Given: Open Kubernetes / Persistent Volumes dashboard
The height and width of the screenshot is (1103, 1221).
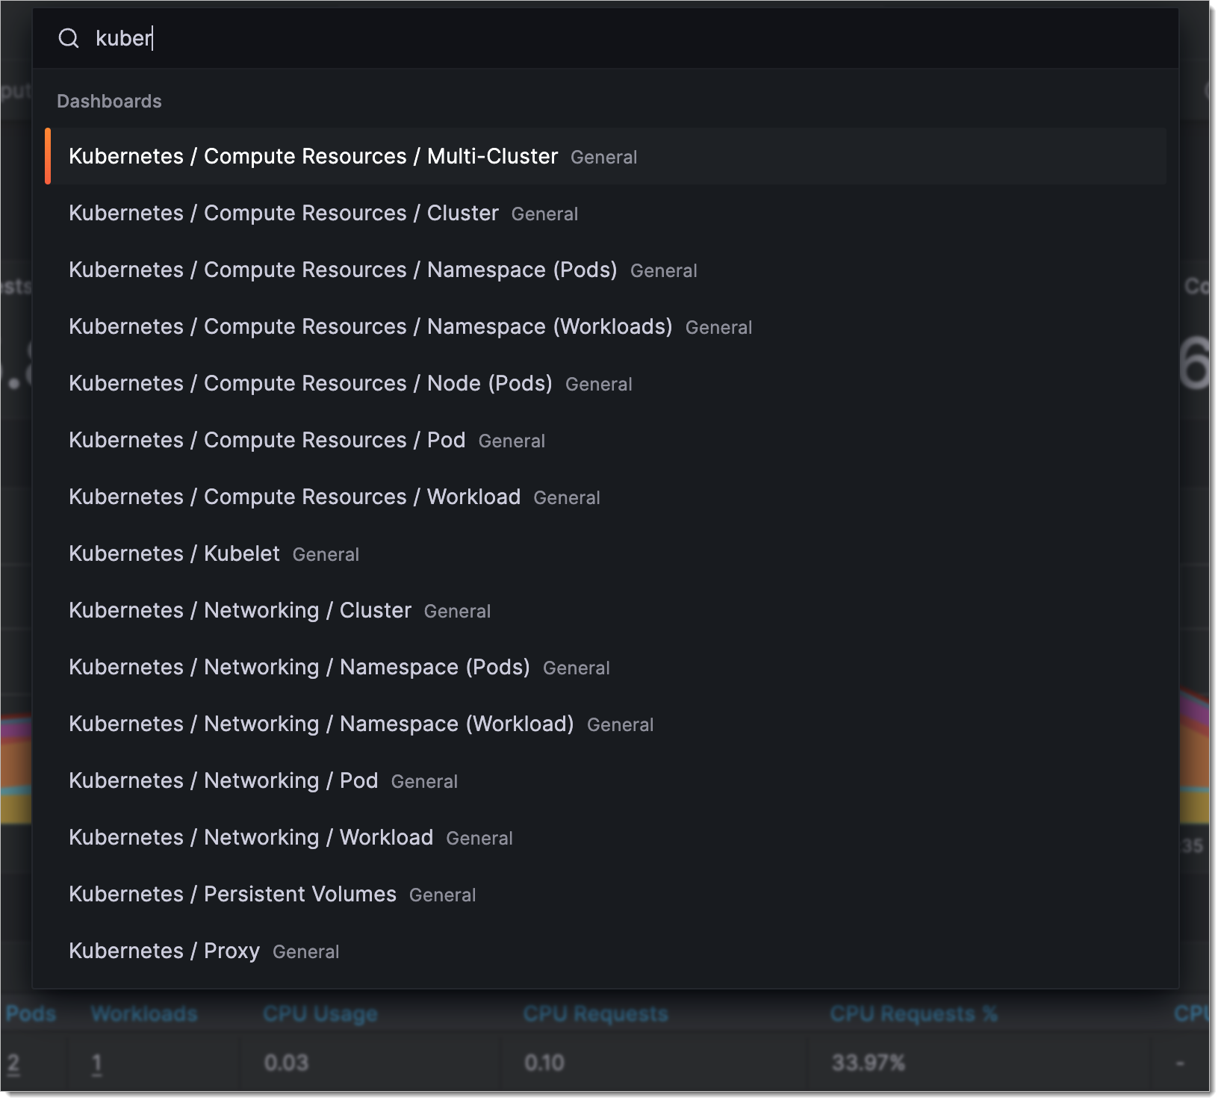Looking at the screenshot, I should (606, 894).
